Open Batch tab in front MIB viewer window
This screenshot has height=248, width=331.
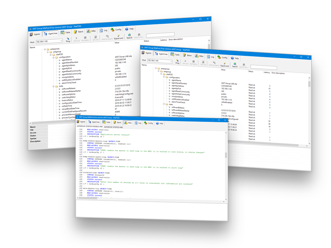point(117,122)
